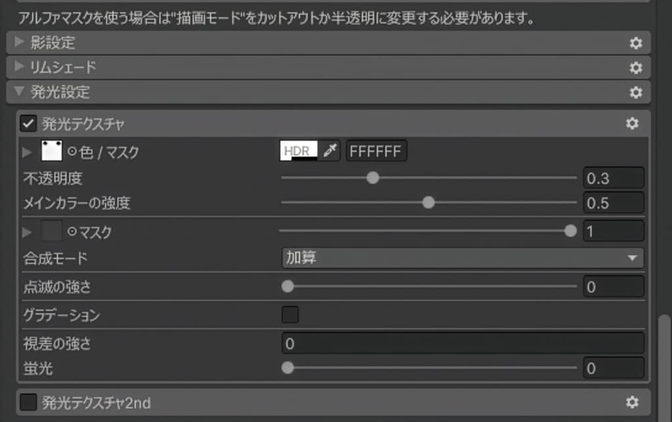Select the eyedropper color picker tool
Viewport: 672px width, 422px height.
click(x=329, y=150)
